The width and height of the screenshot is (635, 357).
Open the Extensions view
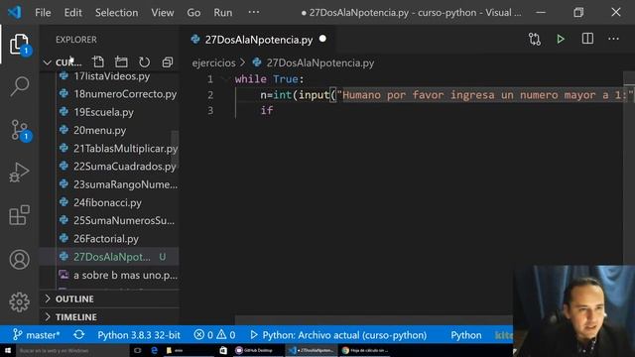[19, 215]
